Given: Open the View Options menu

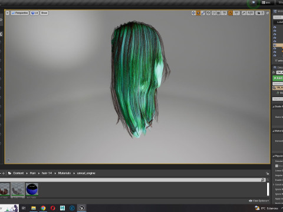Looking at the screenshot, I should (259, 201).
